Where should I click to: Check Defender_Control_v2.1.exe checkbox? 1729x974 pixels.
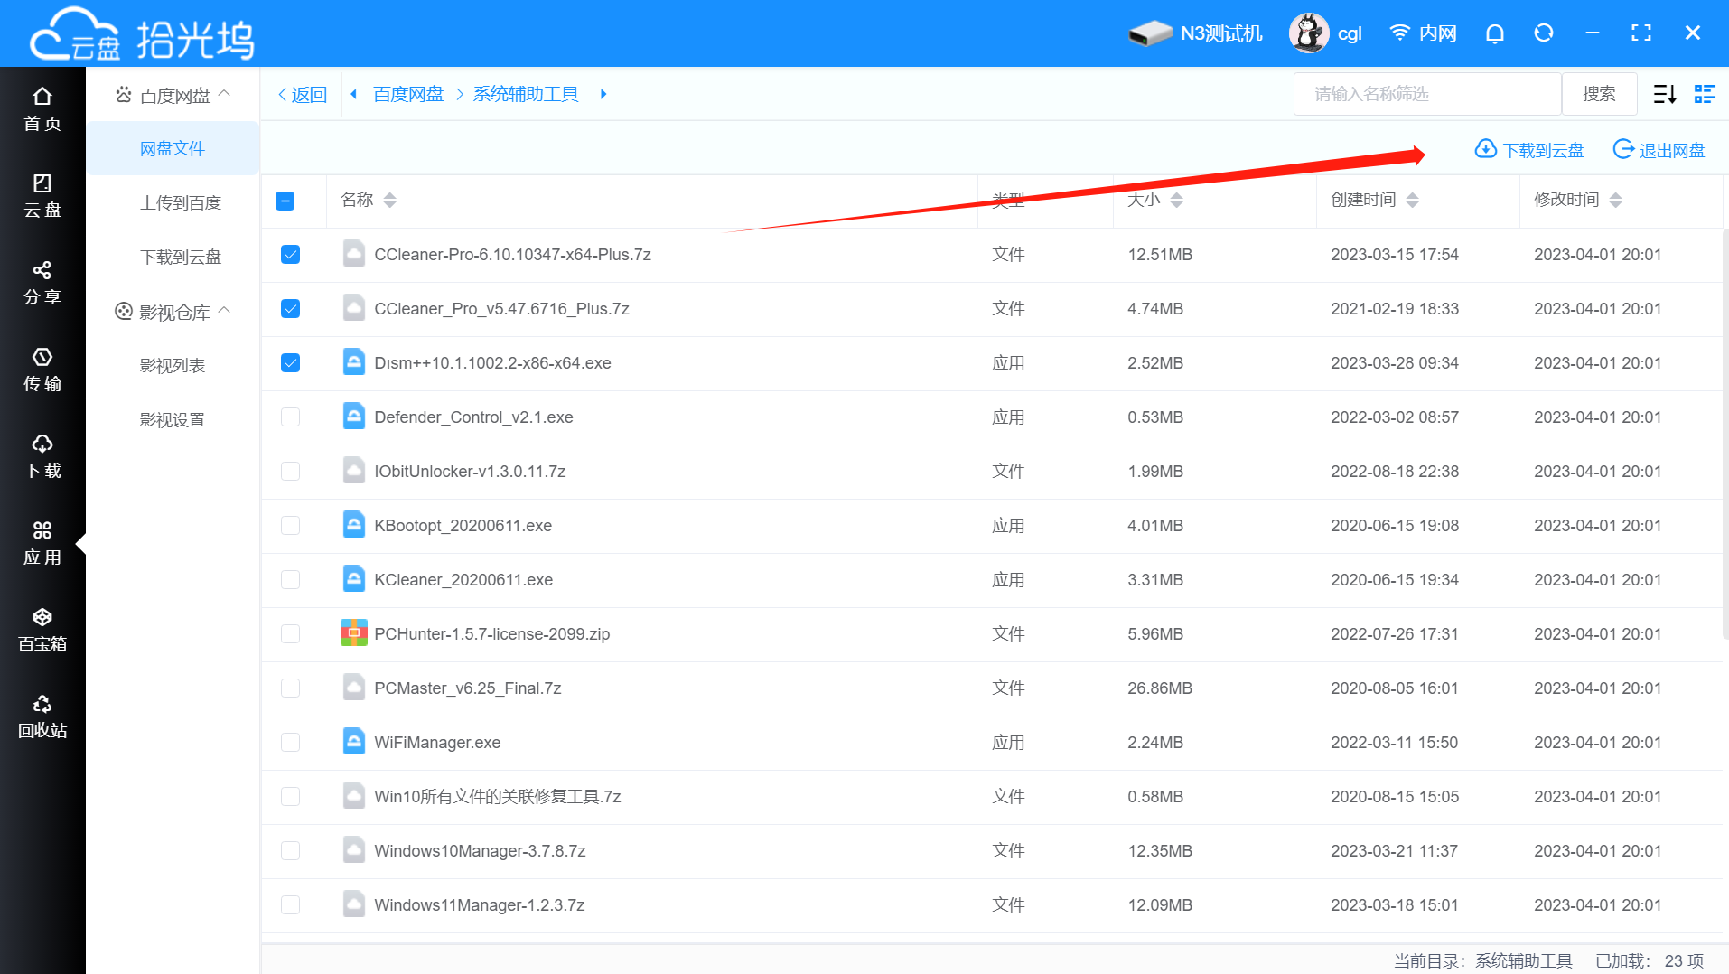[x=290, y=417]
